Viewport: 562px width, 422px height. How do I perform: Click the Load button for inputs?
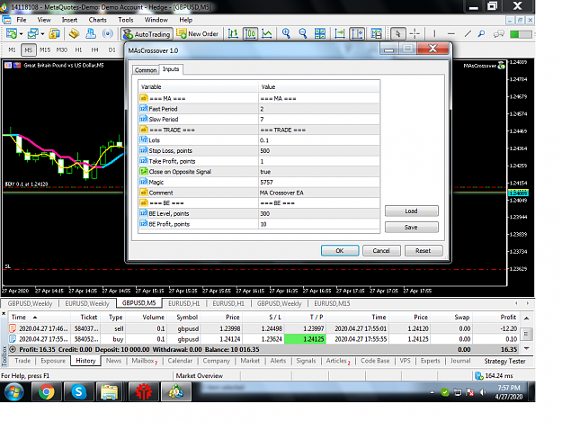[412, 211]
